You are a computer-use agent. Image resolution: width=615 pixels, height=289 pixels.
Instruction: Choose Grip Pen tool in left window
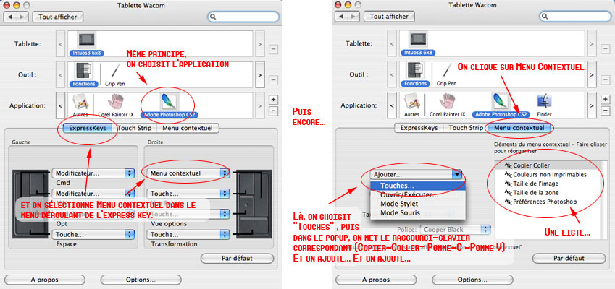tap(115, 74)
